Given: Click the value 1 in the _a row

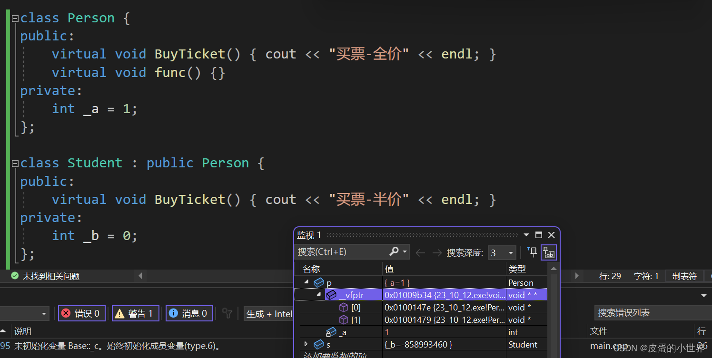Looking at the screenshot, I should tap(387, 332).
